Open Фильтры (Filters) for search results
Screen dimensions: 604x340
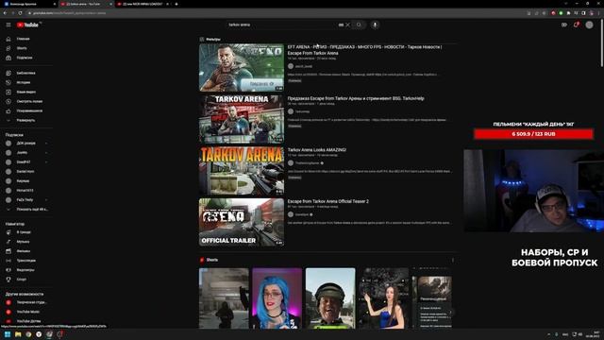[210, 40]
